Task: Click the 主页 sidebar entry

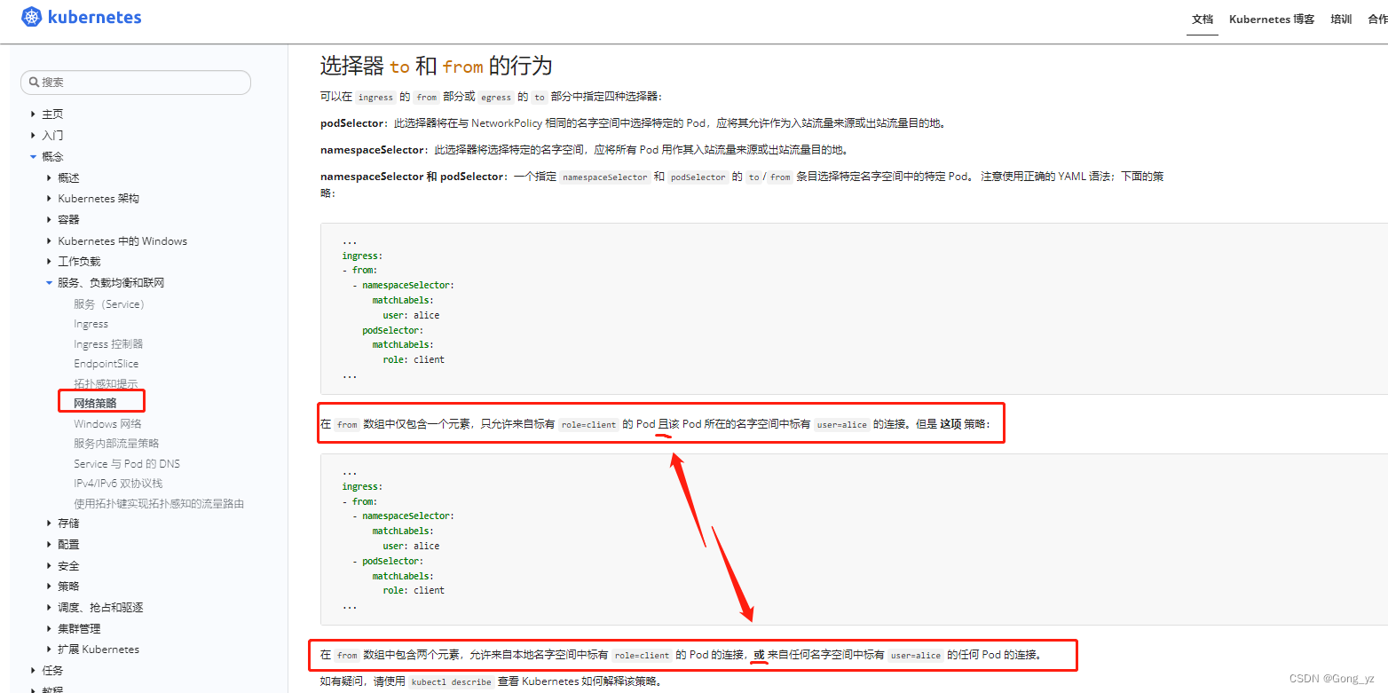Action: coord(52,114)
